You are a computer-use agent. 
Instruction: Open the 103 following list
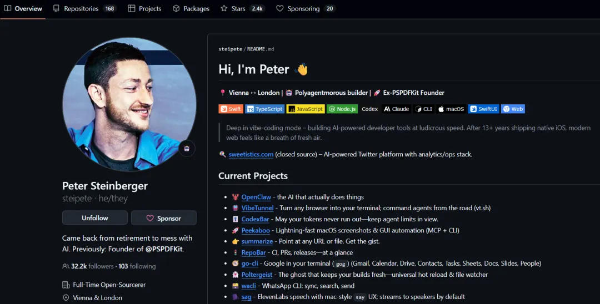click(x=137, y=266)
